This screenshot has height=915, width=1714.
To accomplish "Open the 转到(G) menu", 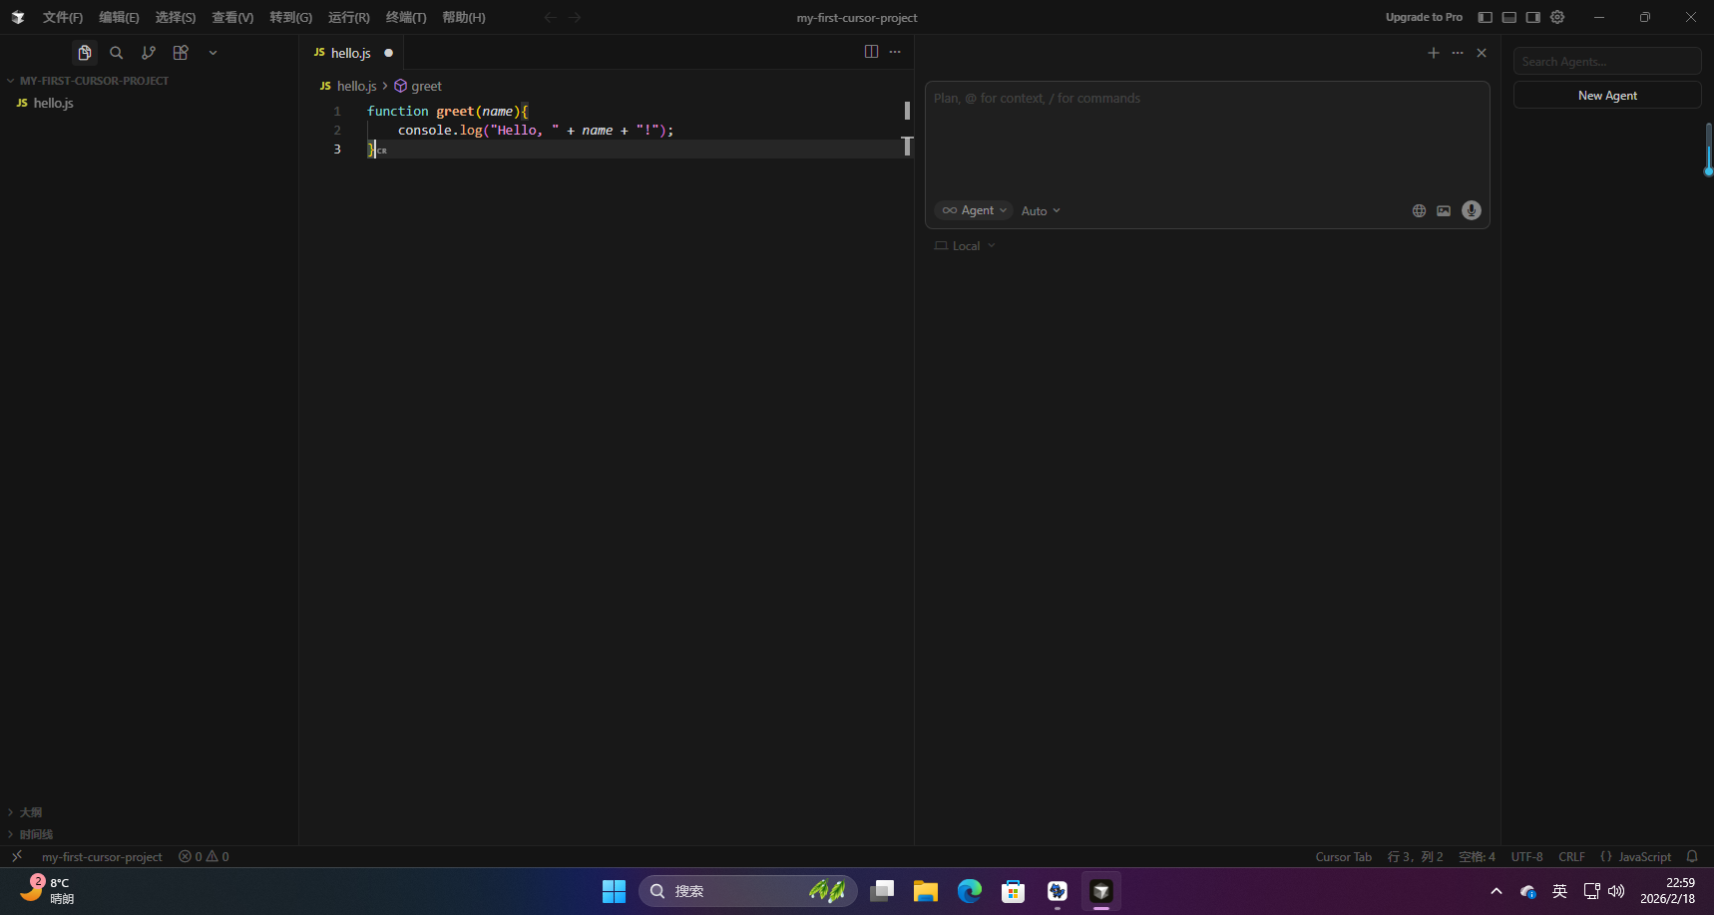I will point(290,17).
